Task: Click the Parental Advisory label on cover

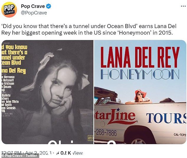Action: (x=91, y=138)
